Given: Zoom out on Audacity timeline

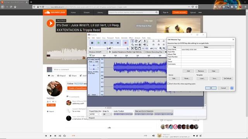Looking at the screenshot, I should [x=164, y=48].
